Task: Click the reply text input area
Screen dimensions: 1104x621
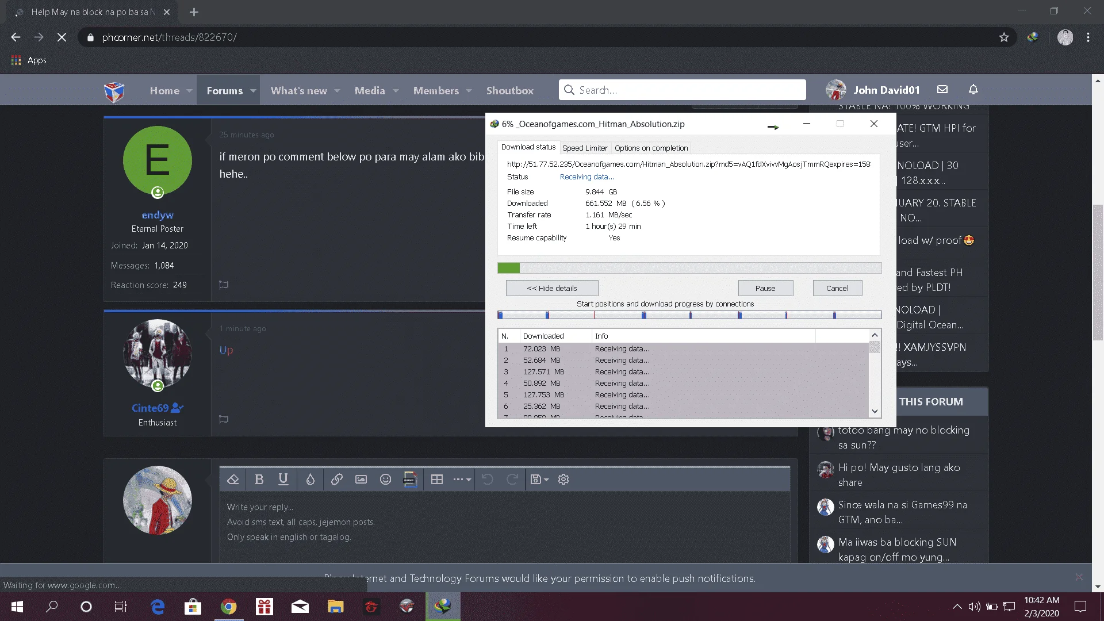Action: coord(504,528)
